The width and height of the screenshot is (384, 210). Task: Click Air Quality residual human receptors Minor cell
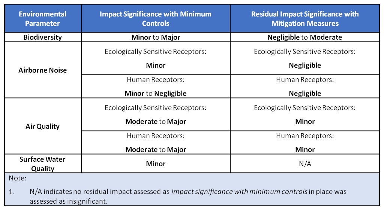point(305,143)
